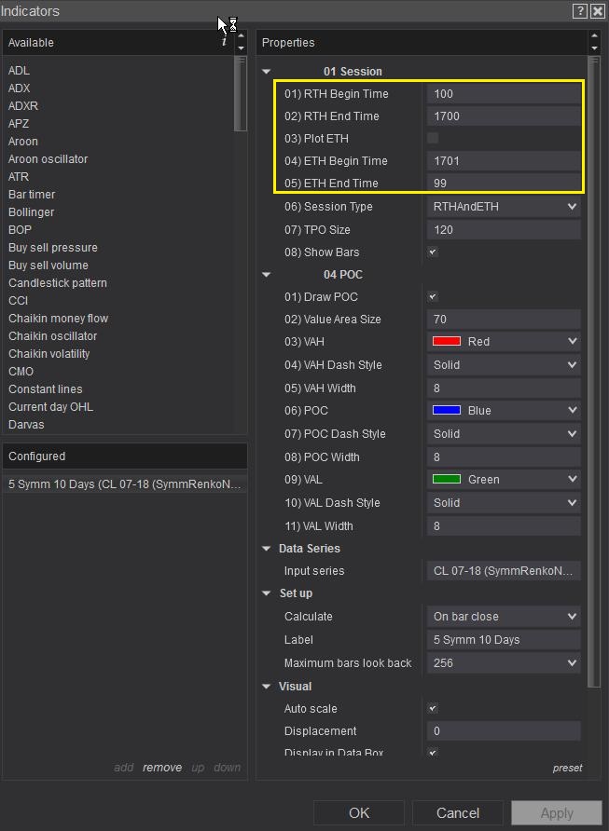Click the help question mark icon

580,11
